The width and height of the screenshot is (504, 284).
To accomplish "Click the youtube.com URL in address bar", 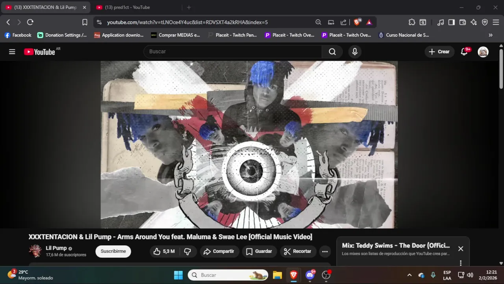I will click(187, 22).
